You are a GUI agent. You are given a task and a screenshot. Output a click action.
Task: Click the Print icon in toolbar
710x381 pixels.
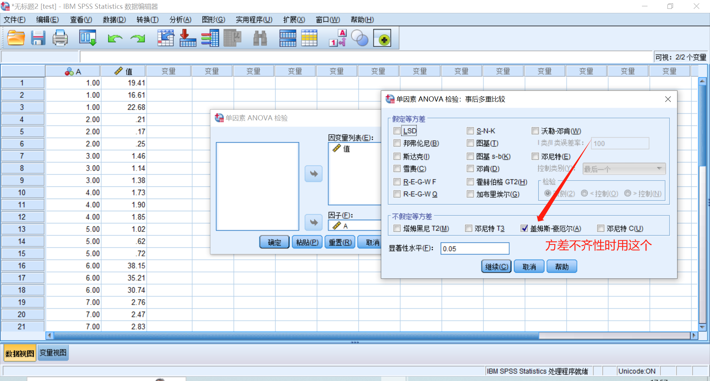tap(60, 38)
